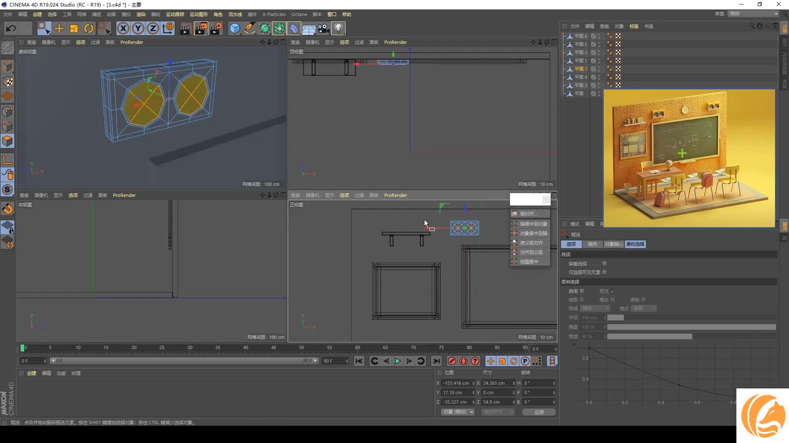Open the 对象 (相对) coordinate dropdown
Image resolution: width=789 pixels, height=443 pixels.
(x=458, y=412)
